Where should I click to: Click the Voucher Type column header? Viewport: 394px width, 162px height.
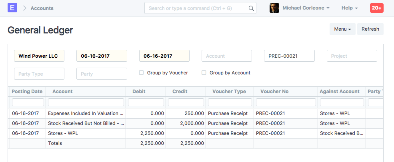coord(229,92)
